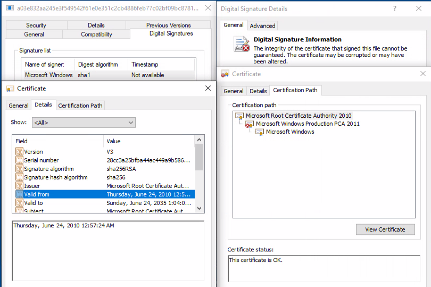
Task: Open the Security tab in properties
Action: pyautogui.click(x=36, y=26)
